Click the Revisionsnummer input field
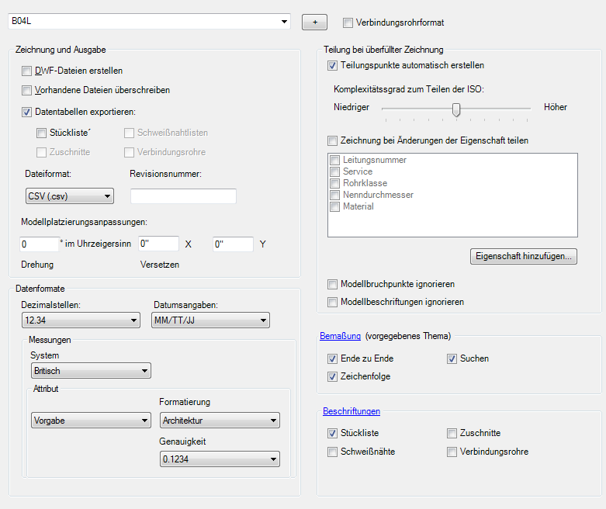This screenshot has height=509, width=606. click(183, 196)
